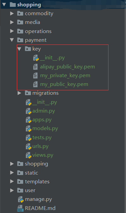The height and width of the screenshot is (213, 126).
Task: Click the Python icon of manage.py
Action: [x=21, y=199]
